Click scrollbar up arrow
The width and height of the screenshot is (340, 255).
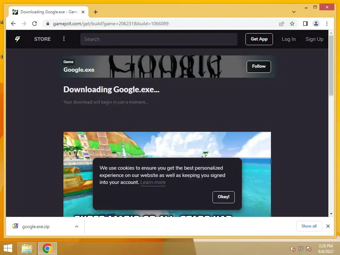tap(331, 33)
